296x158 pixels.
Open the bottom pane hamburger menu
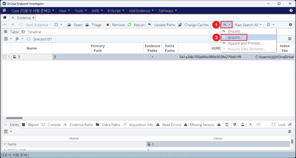click(290, 132)
